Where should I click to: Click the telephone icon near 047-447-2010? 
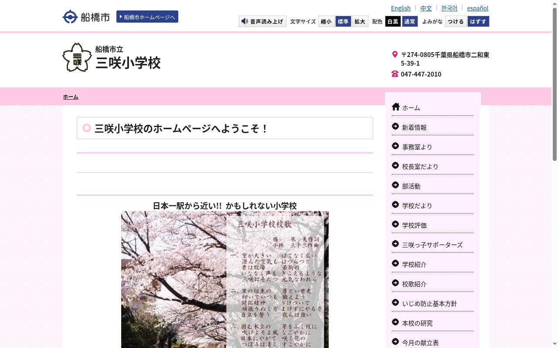coord(395,74)
